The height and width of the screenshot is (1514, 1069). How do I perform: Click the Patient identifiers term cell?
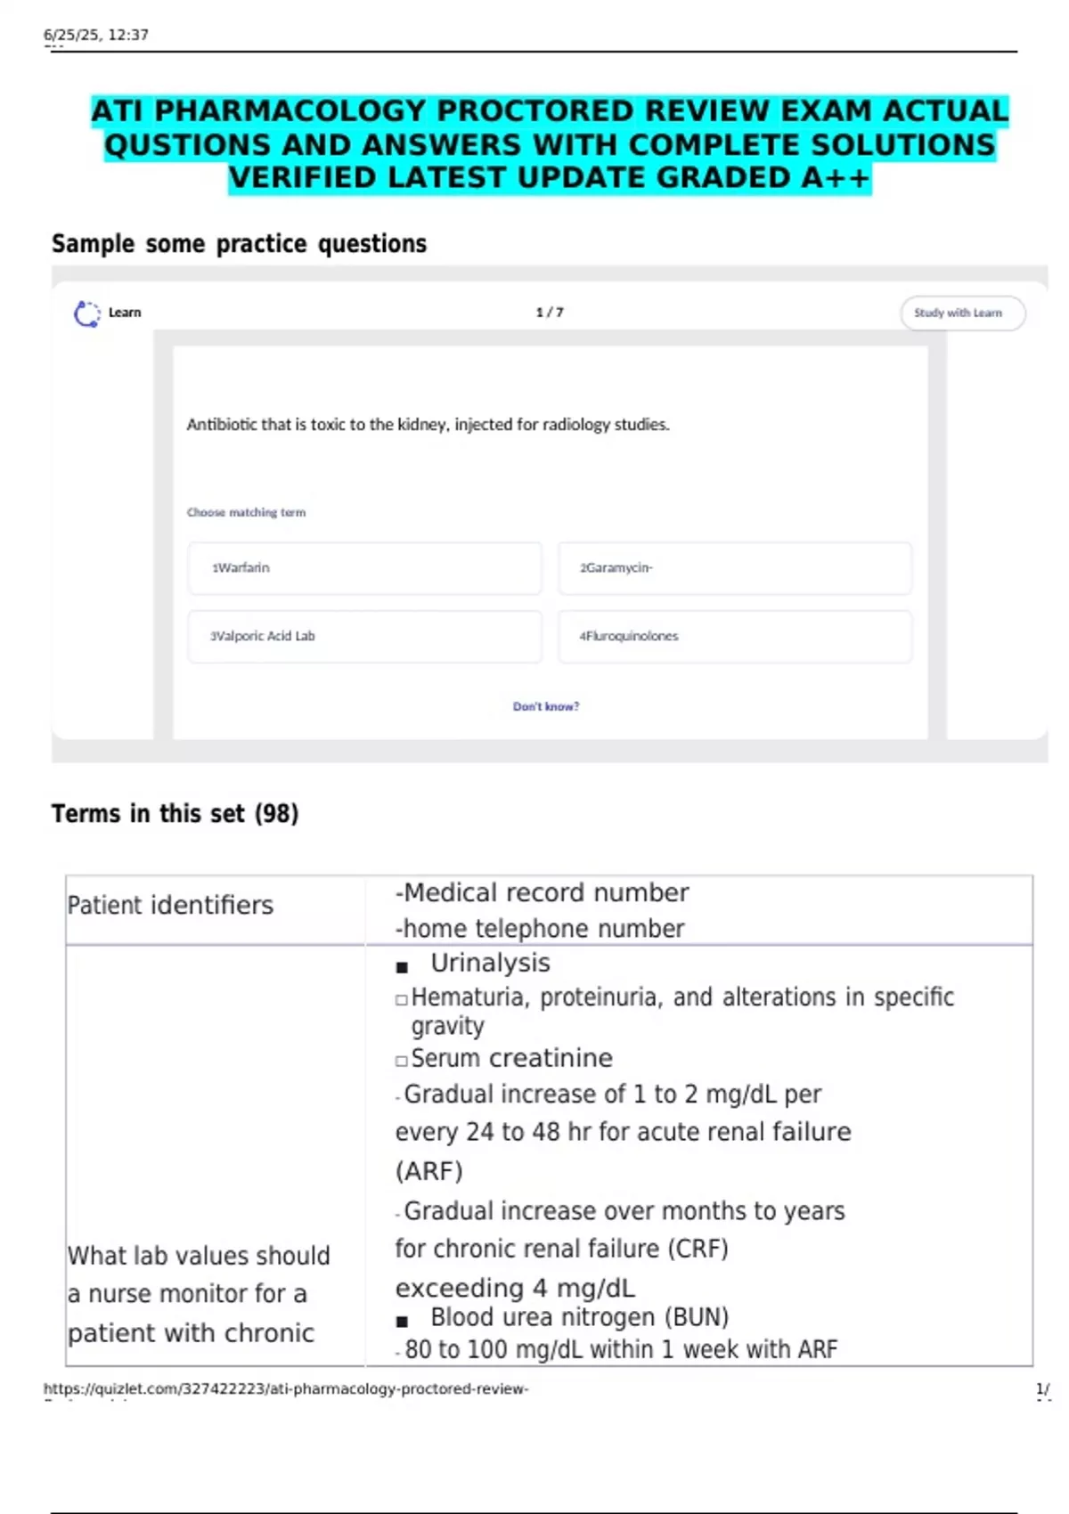click(215, 909)
